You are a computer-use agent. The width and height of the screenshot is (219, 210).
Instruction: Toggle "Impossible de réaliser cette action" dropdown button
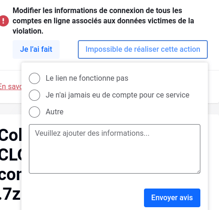pyautogui.click(x=143, y=49)
